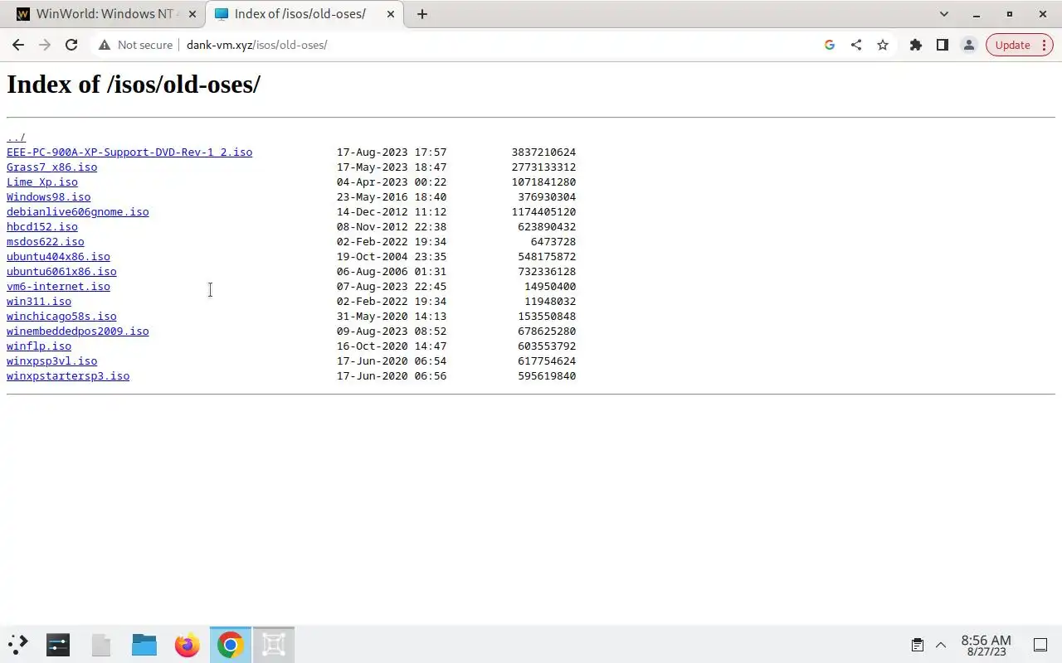
Task: Expand the tab search dropdown
Action: pos(943,14)
